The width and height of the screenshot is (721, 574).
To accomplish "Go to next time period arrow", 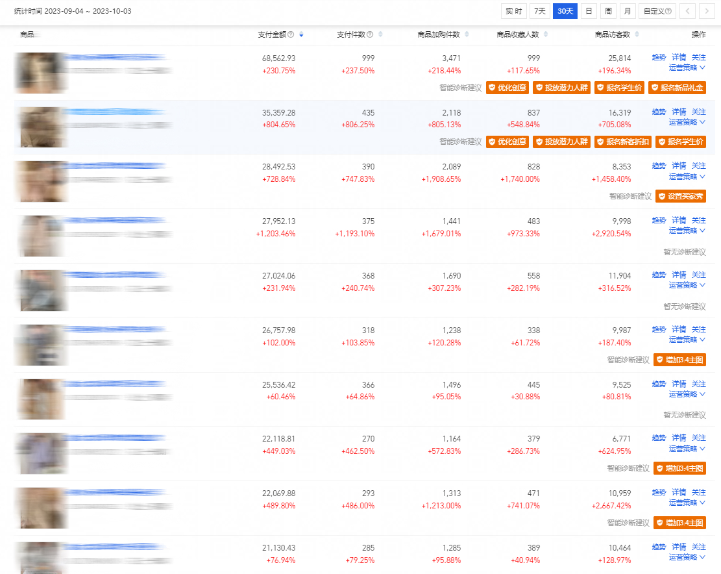I will pyautogui.click(x=704, y=11).
